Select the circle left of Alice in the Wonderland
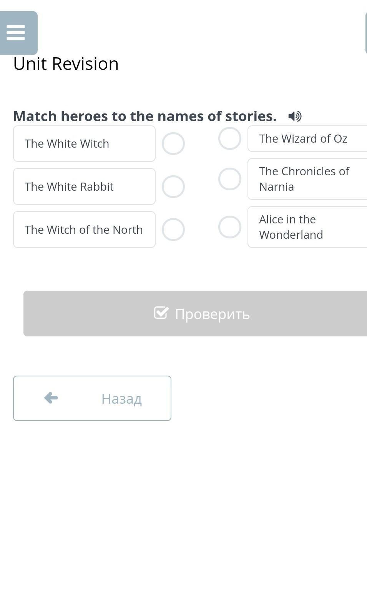 [230, 227]
